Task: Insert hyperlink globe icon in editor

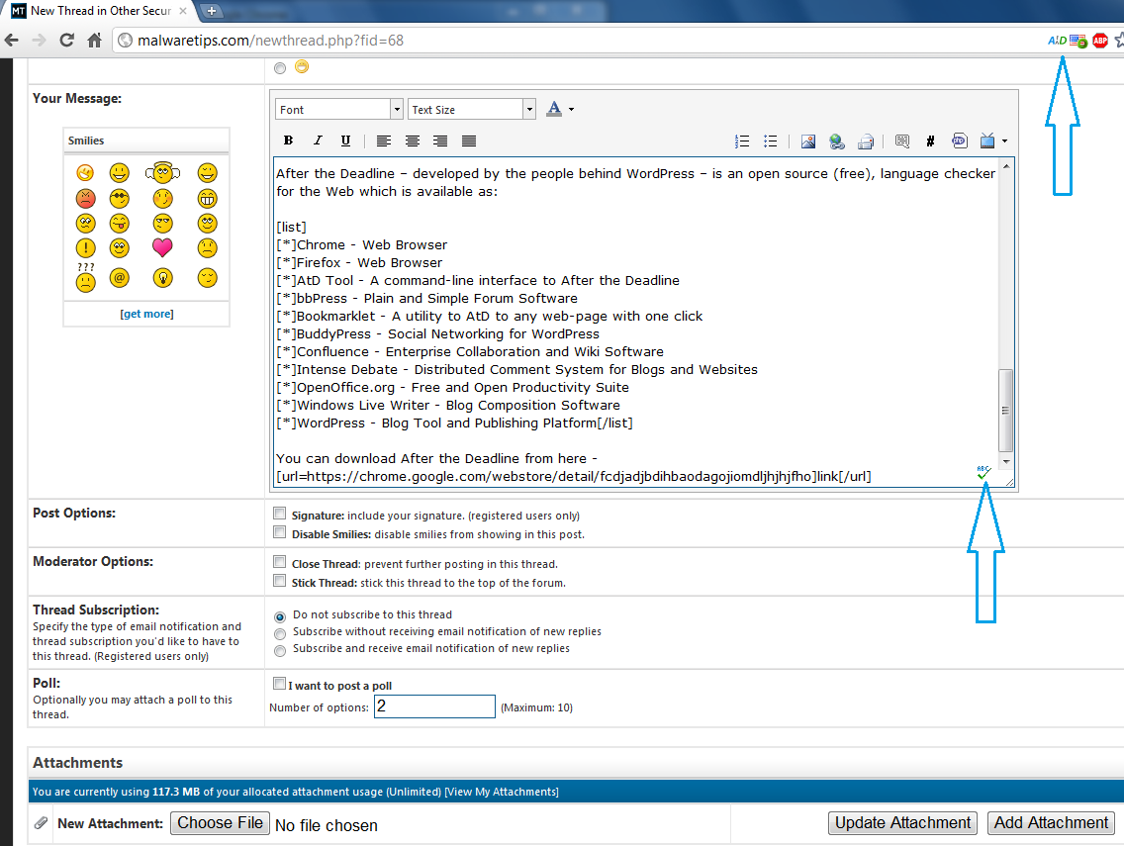Action: coord(836,141)
